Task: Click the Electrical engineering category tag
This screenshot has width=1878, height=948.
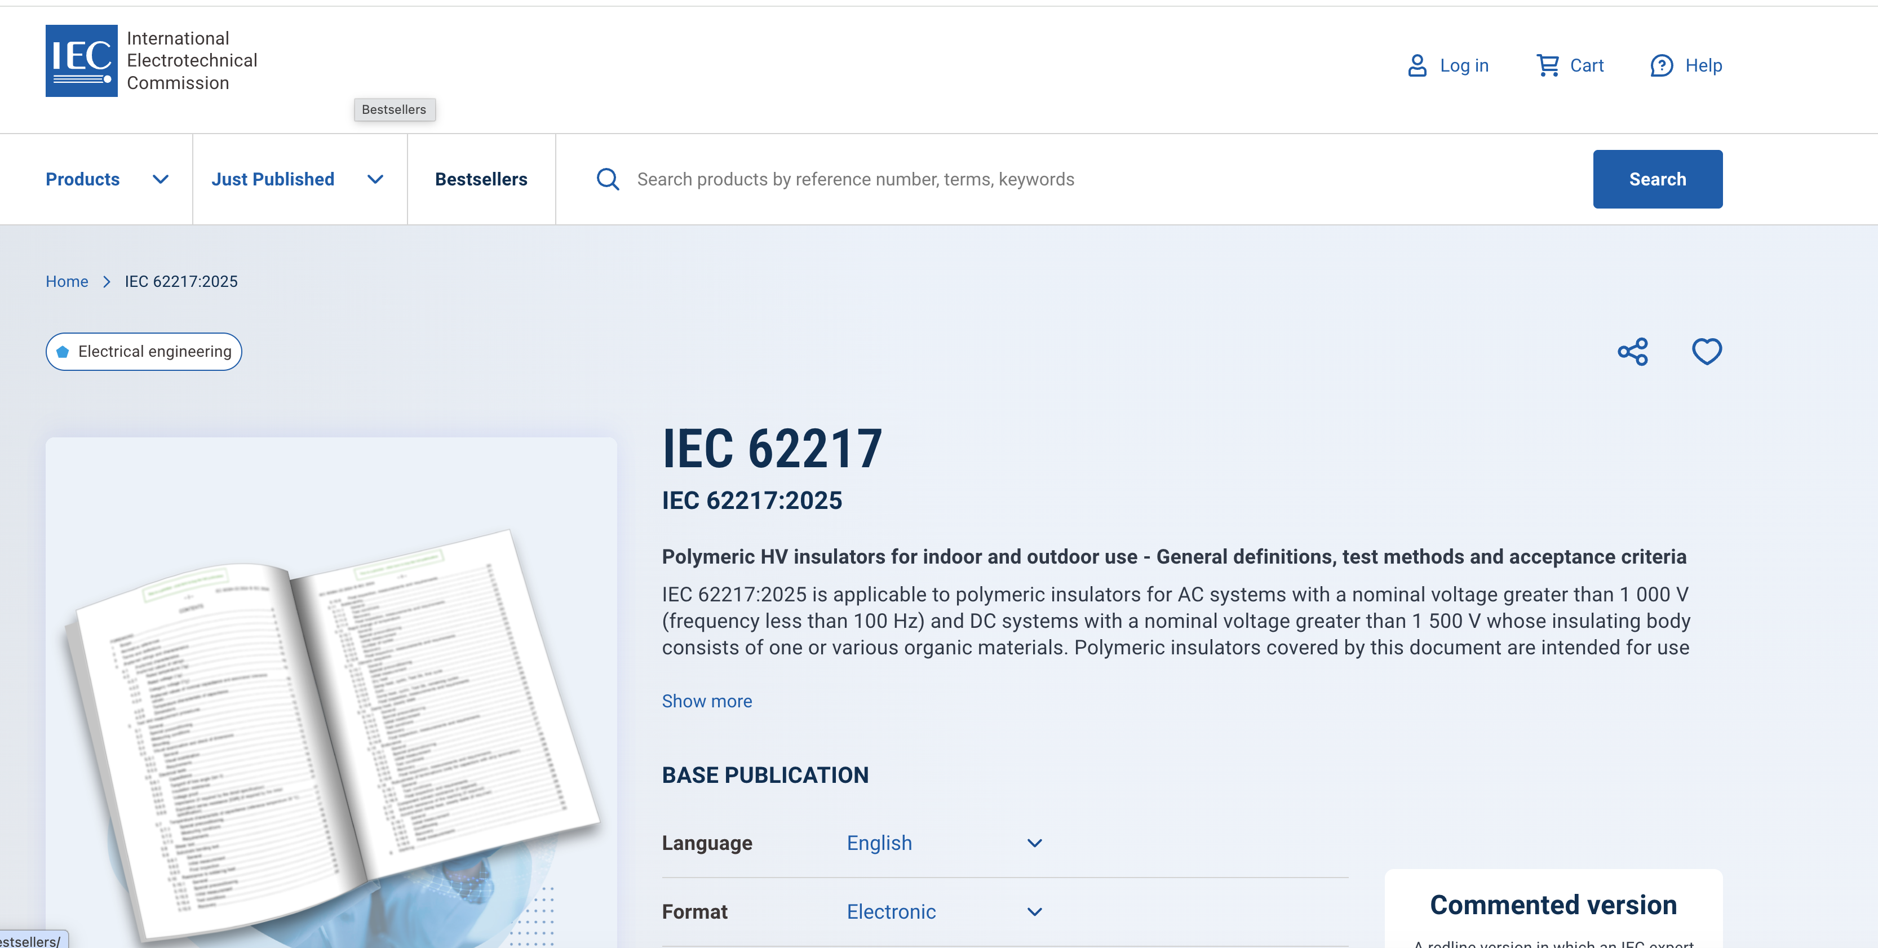Action: [144, 352]
